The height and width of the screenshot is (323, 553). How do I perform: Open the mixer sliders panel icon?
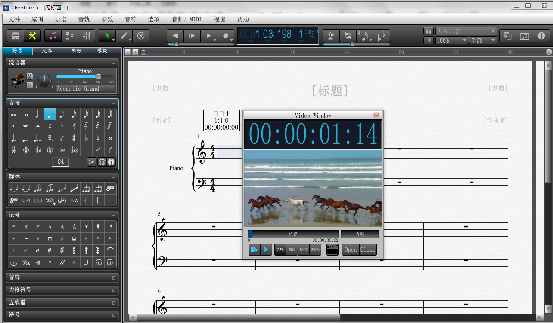tap(86, 36)
